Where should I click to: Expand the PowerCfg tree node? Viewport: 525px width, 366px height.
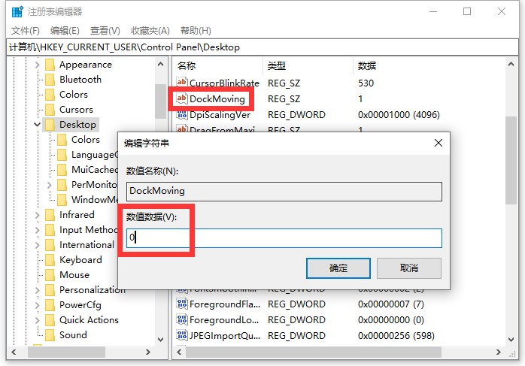point(38,305)
